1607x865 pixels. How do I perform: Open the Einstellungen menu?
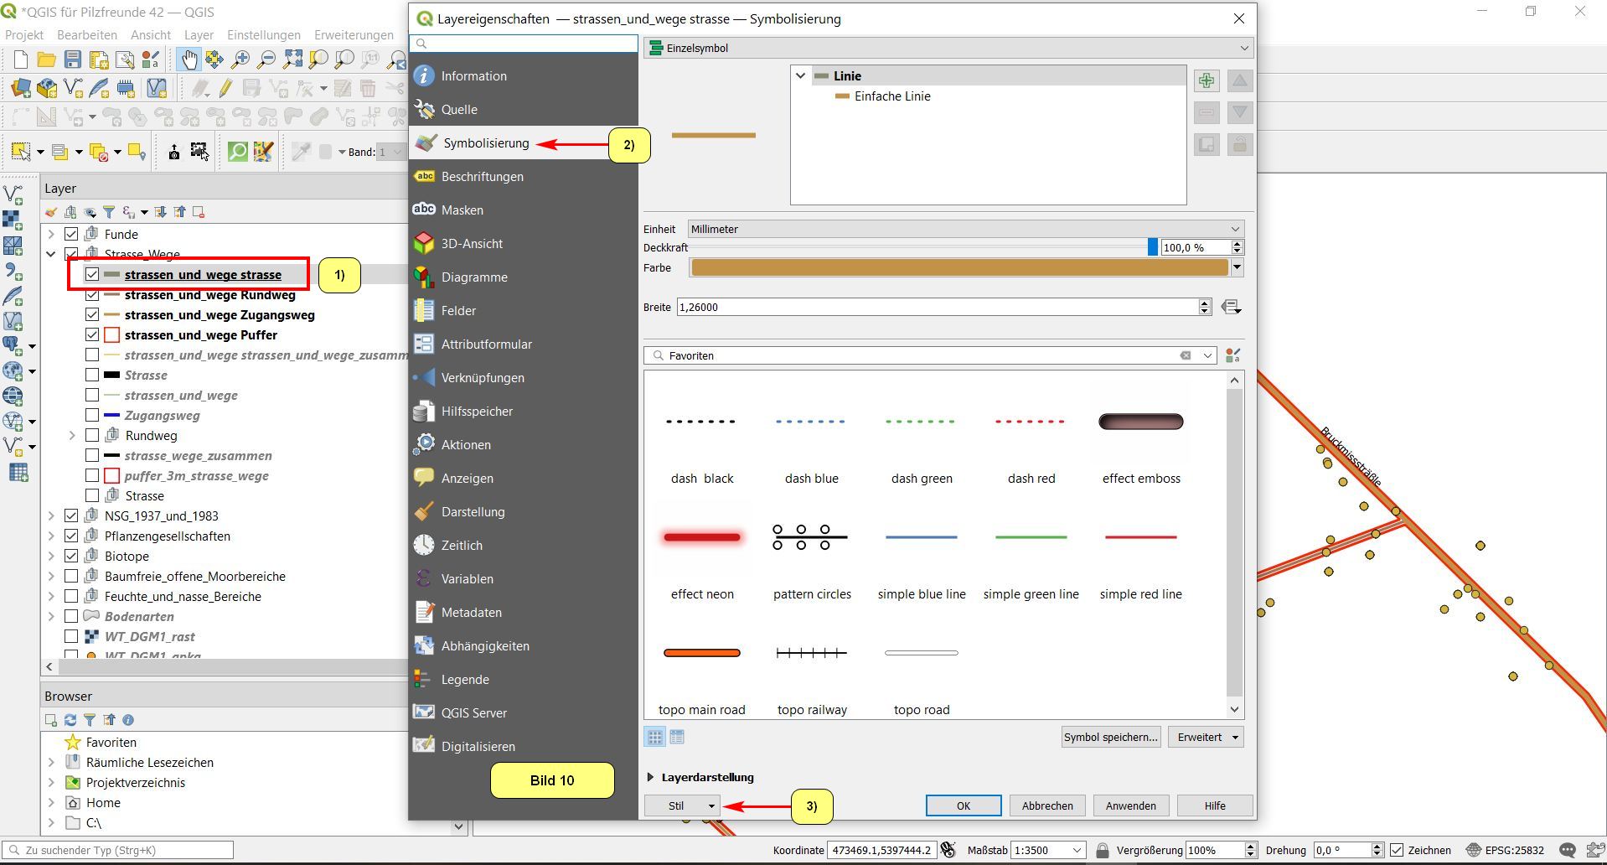(x=263, y=35)
